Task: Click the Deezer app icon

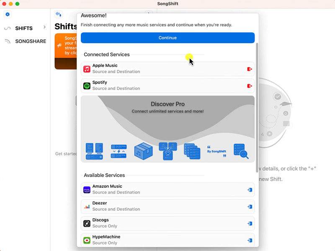Action: (x=87, y=207)
